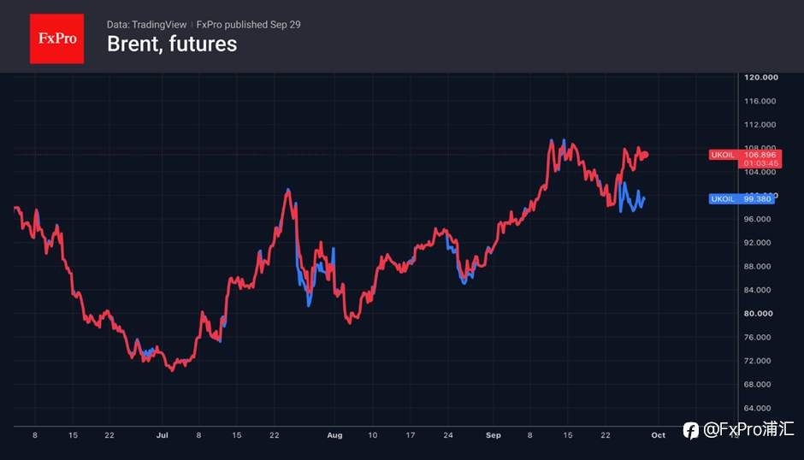
Task: Open the Data: TradingView source text
Action: [x=146, y=24]
